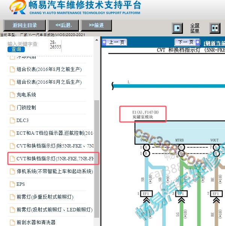Click document icon beside 组合仪表(2016年8月之前生产)
Viewport: 225px width, 226px height.
click(12, 69)
